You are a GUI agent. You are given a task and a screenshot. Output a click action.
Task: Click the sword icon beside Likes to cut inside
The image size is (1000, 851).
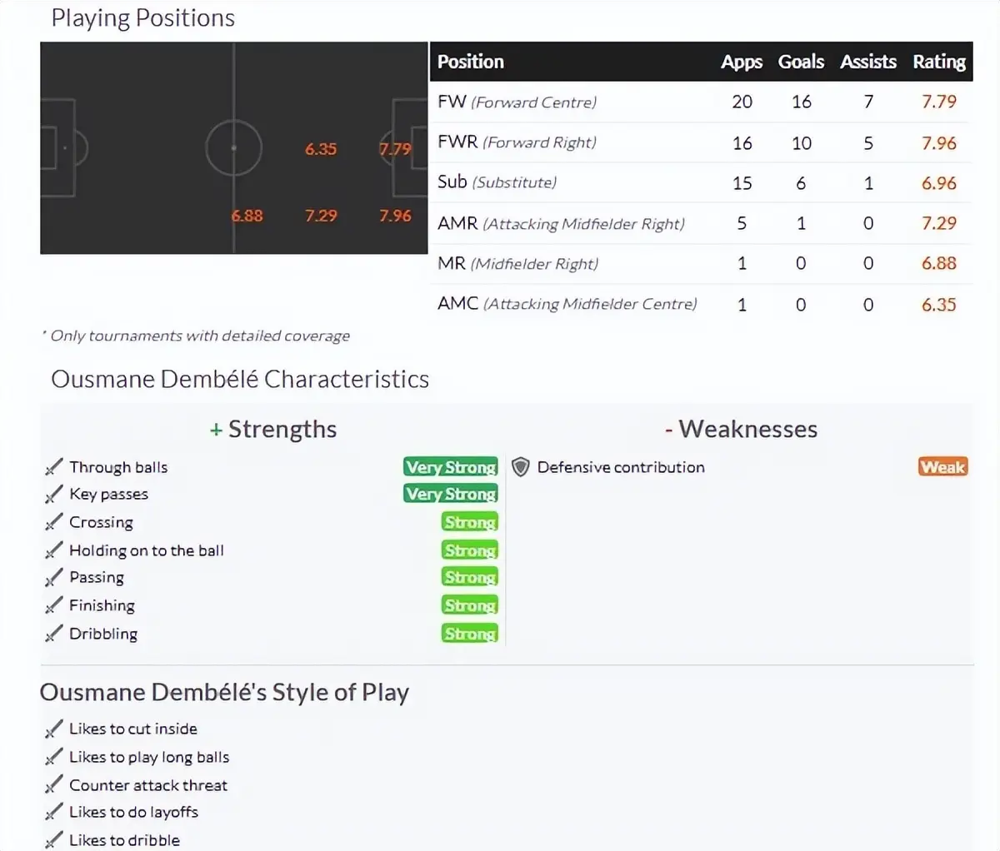[54, 729]
